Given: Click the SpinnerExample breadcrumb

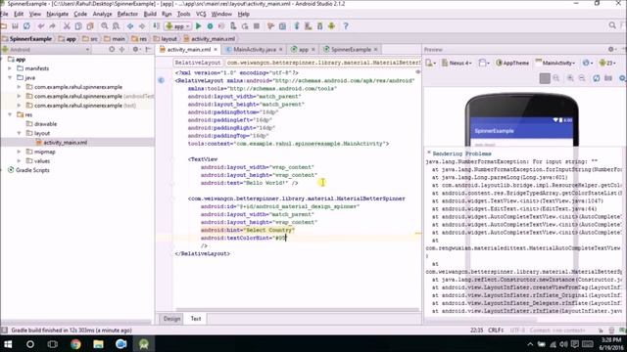Looking at the screenshot, I should (x=26, y=39).
